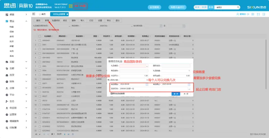Open the 发放机构 lookup ellipsis in the dialog

(x=189, y=89)
